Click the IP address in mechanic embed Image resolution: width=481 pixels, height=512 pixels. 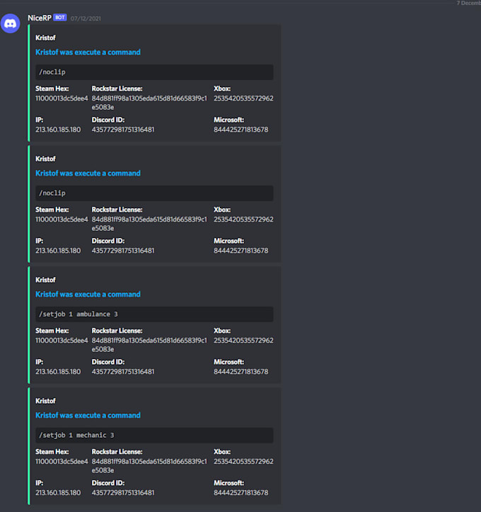pyautogui.click(x=58, y=493)
